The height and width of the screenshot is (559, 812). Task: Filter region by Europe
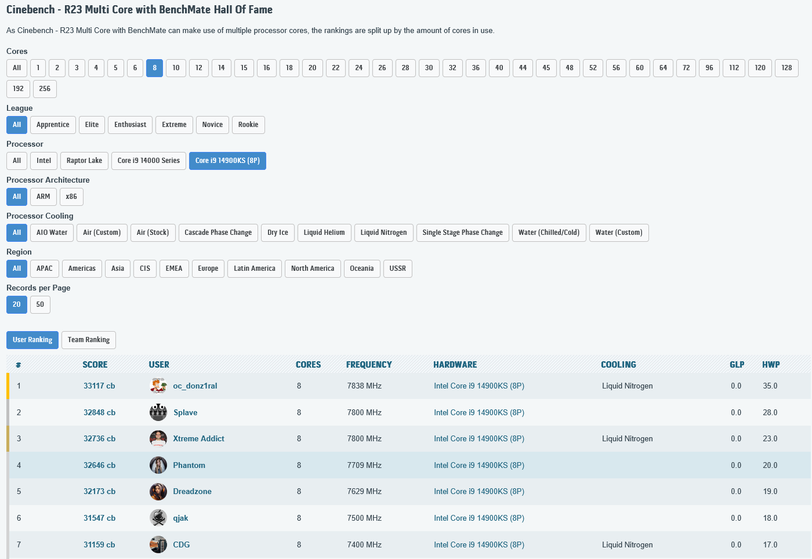tap(208, 268)
